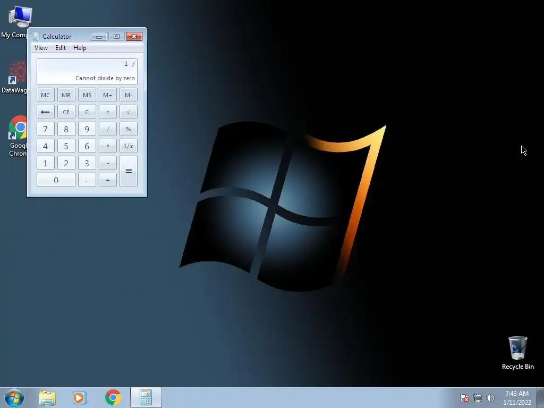Toggle sign with the ± button
The image size is (544, 408).
(107, 112)
